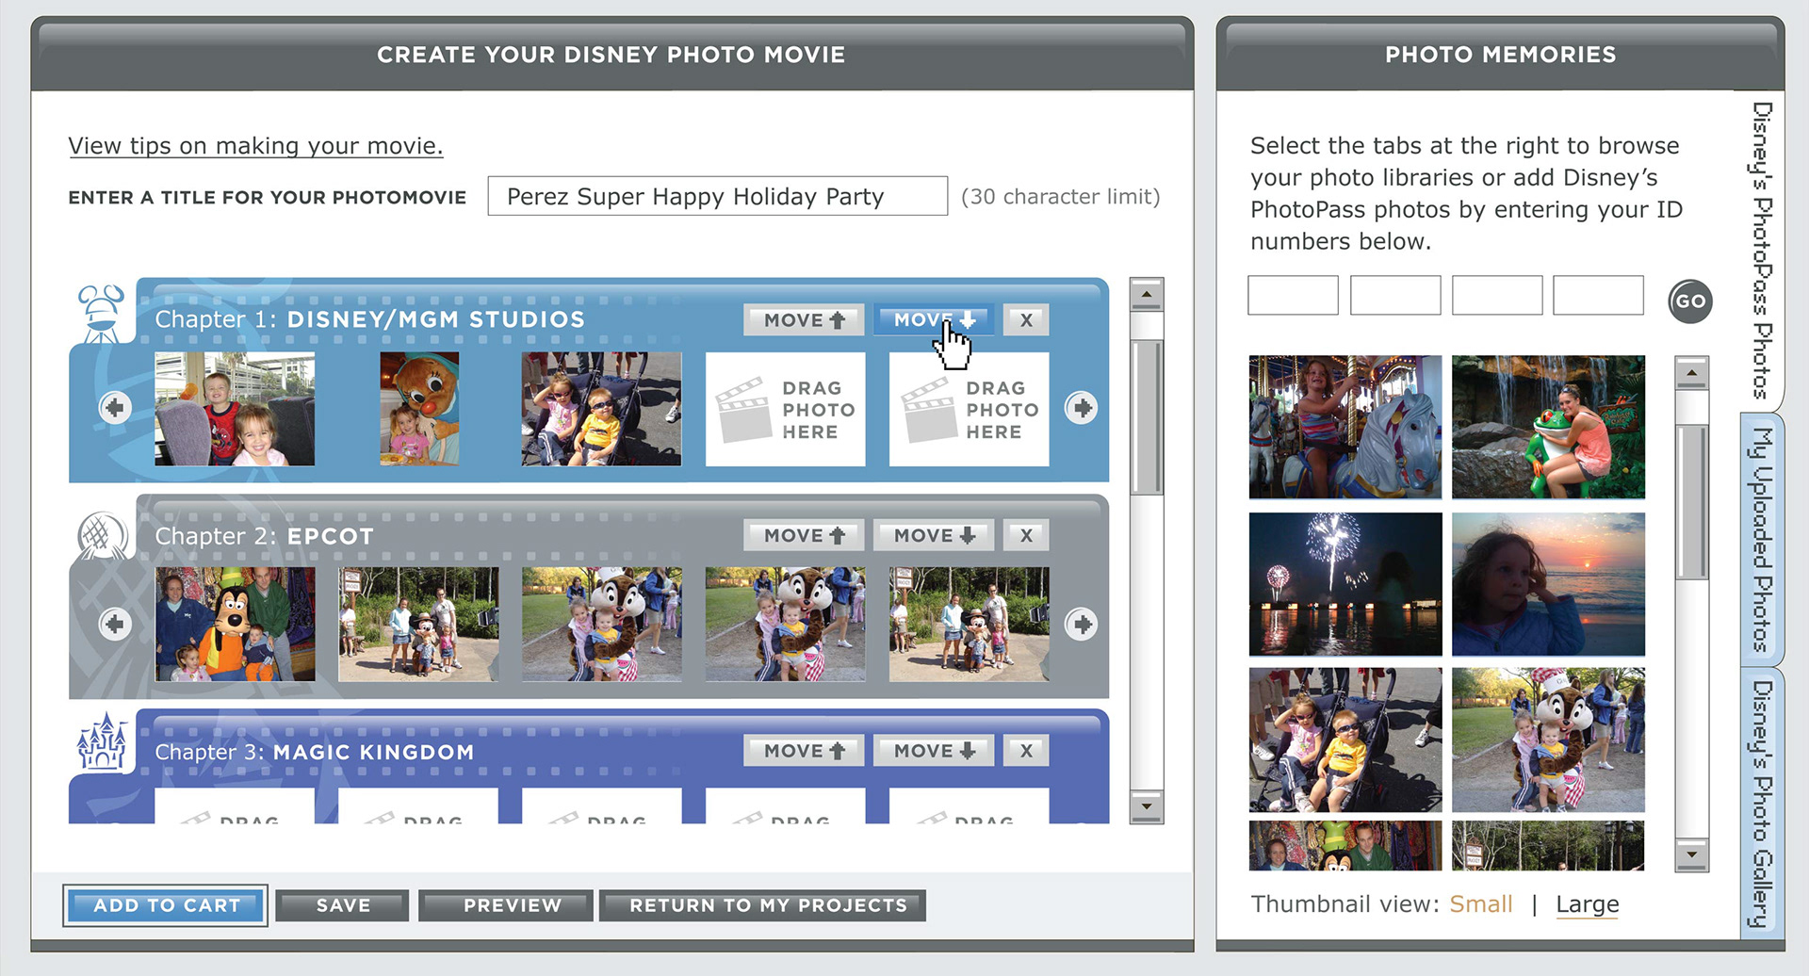Switch thumbnail view to Small
Viewport: 1809px width, 976px height.
tap(1480, 904)
